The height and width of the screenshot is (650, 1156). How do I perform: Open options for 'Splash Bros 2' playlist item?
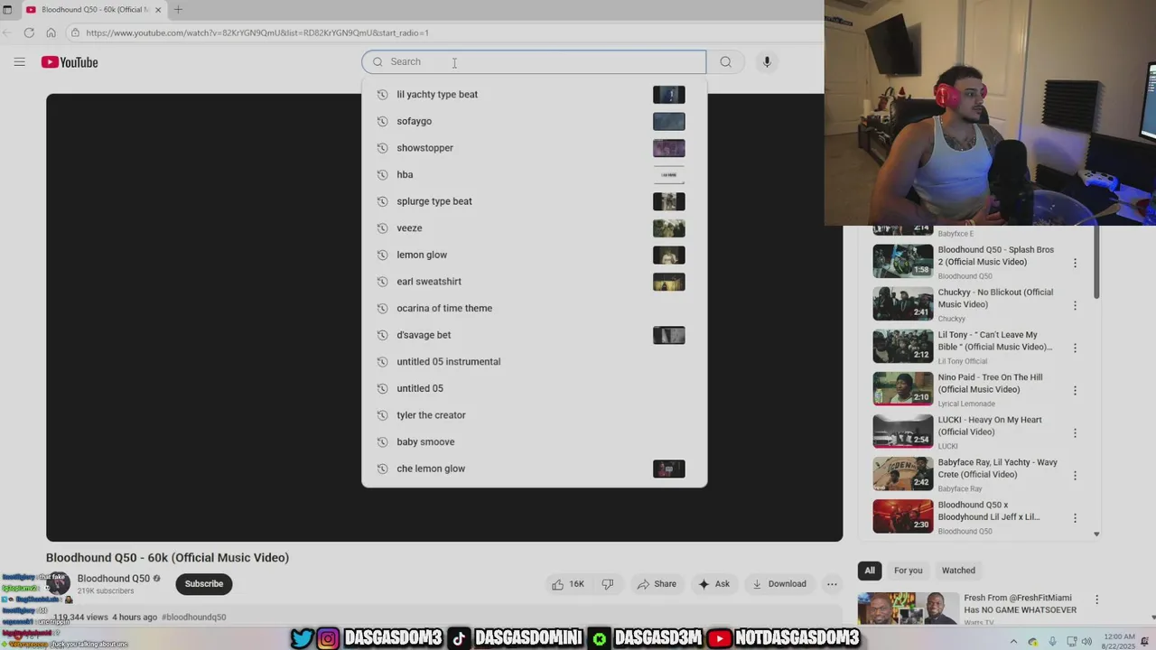1075,263
